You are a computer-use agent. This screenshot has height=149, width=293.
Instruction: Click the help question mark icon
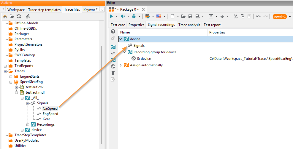(x=113, y=31)
